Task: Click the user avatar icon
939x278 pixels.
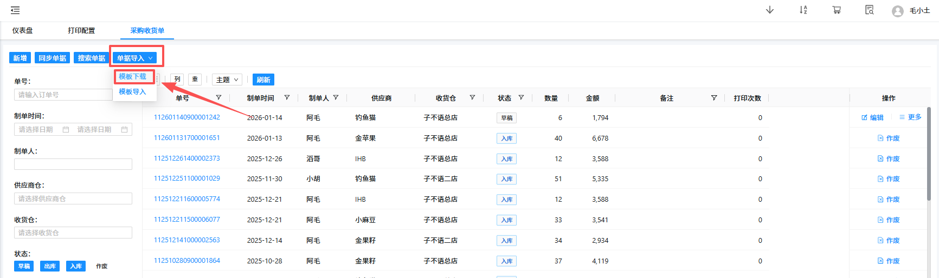Action: click(x=898, y=11)
